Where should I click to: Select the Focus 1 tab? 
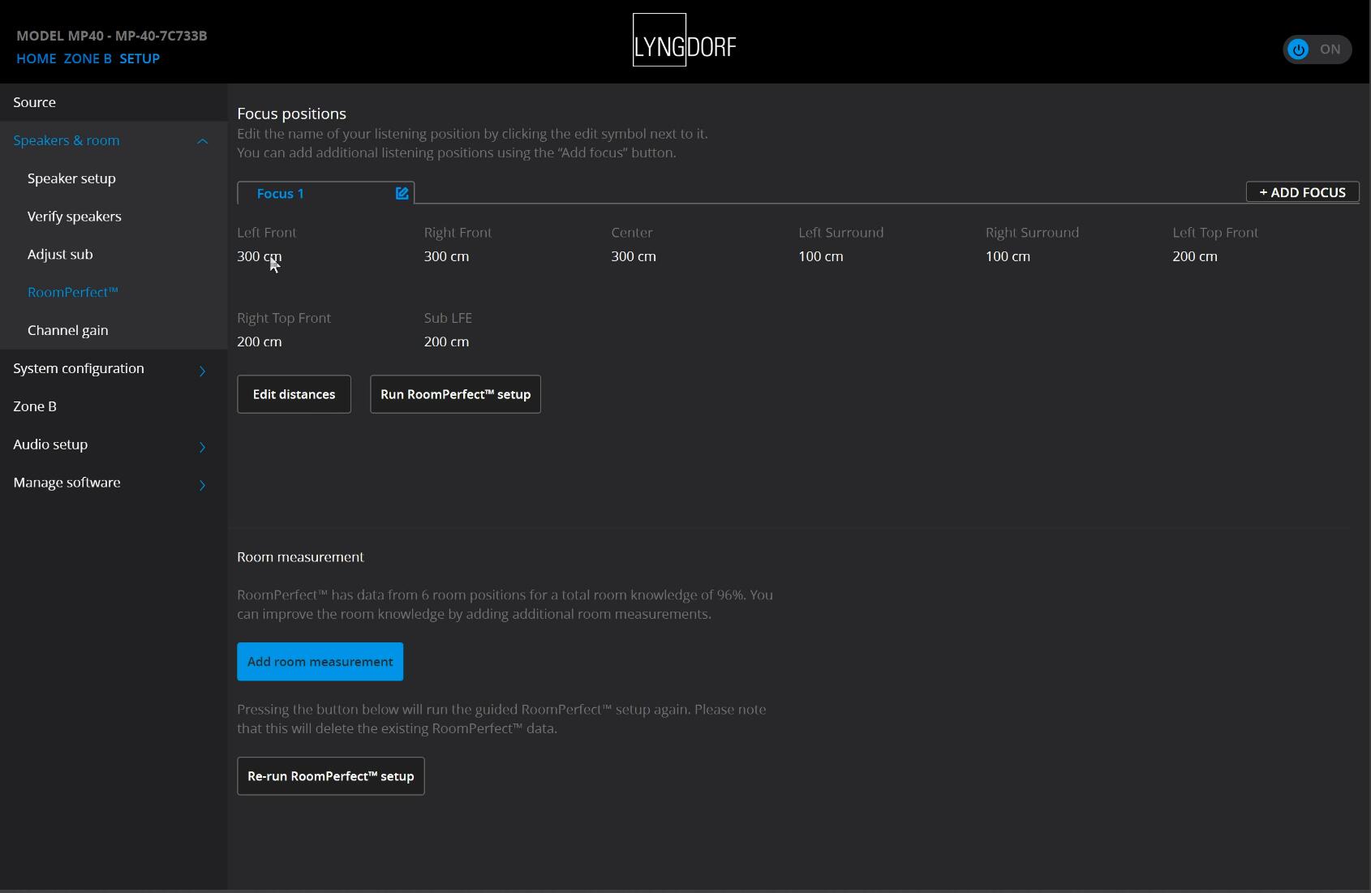[x=281, y=194]
